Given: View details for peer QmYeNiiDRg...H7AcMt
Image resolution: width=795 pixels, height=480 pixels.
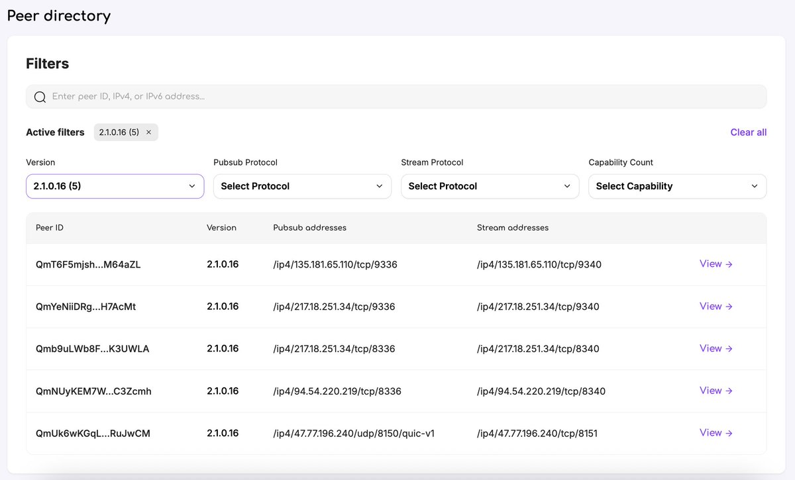Looking at the screenshot, I should tap(715, 307).
